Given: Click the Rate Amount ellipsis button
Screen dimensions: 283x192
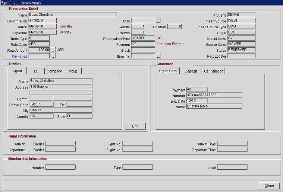Looking at the screenshot, I should 53,50.
